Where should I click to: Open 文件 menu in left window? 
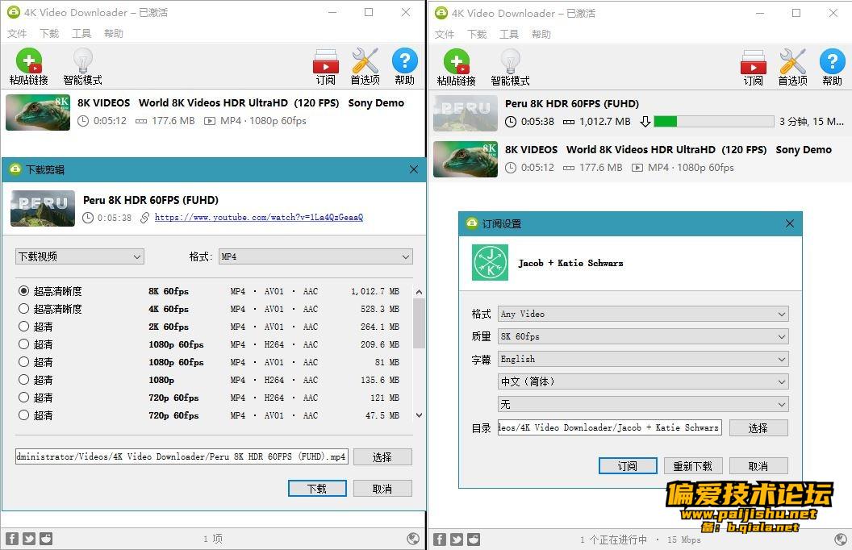tap(17, 34)
